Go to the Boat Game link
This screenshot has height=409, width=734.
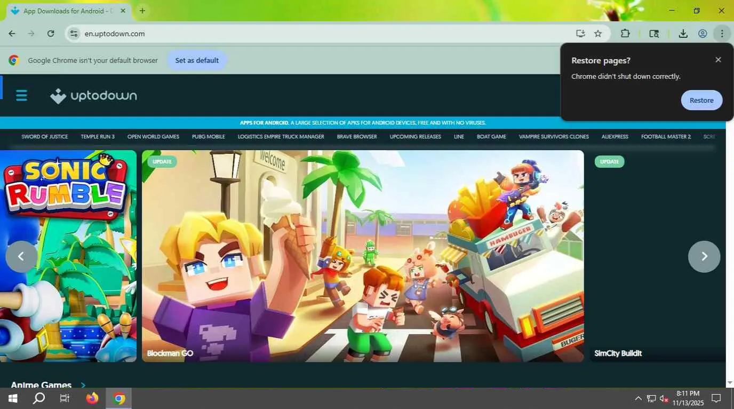click(x=491, y=137)
